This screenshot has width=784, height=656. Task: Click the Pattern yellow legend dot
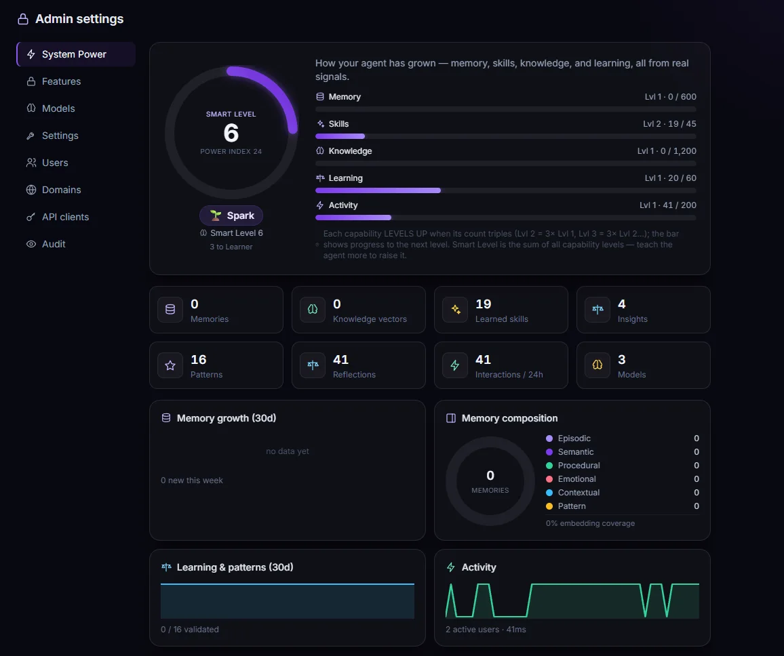coord(549,506)
